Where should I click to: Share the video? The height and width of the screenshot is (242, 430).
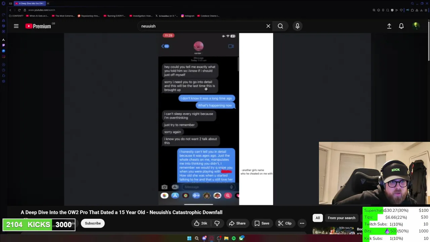[237, 223]
